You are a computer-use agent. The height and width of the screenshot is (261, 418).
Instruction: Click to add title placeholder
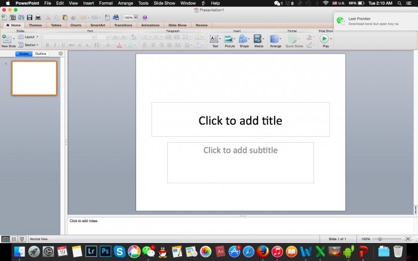241,119
